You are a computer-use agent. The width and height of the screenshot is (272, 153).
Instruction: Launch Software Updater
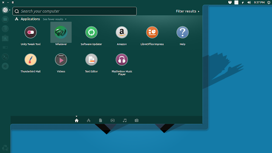click(x=91, y=32)
